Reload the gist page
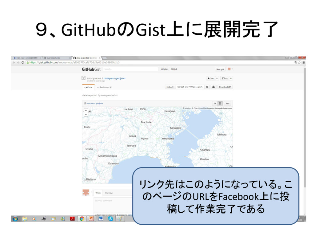This screenshot has height=236, width=315. [23, 63]
